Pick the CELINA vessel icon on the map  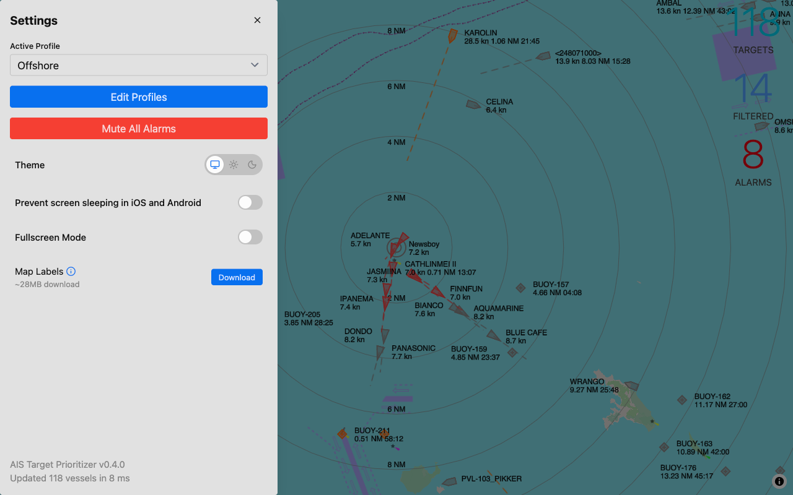pyautogui.click(x=474, y=105)
